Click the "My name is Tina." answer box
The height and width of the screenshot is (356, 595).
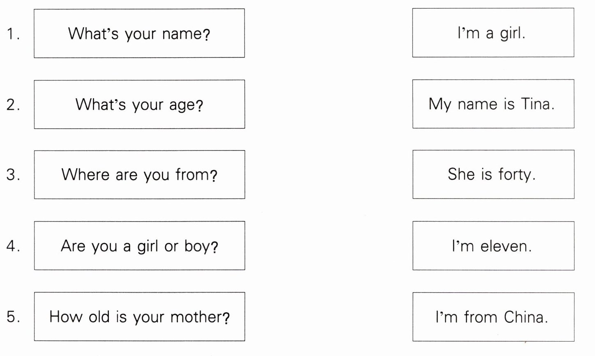(493, 104)
